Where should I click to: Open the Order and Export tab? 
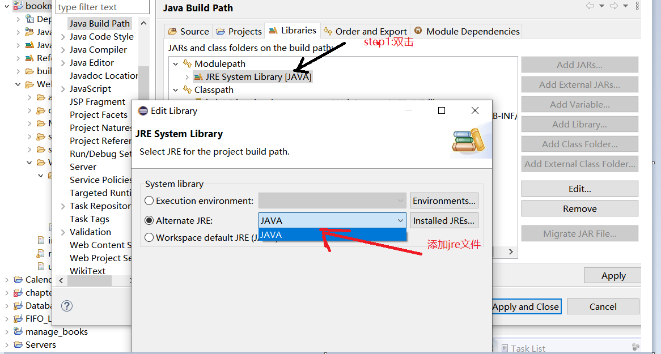coord(365,31)
